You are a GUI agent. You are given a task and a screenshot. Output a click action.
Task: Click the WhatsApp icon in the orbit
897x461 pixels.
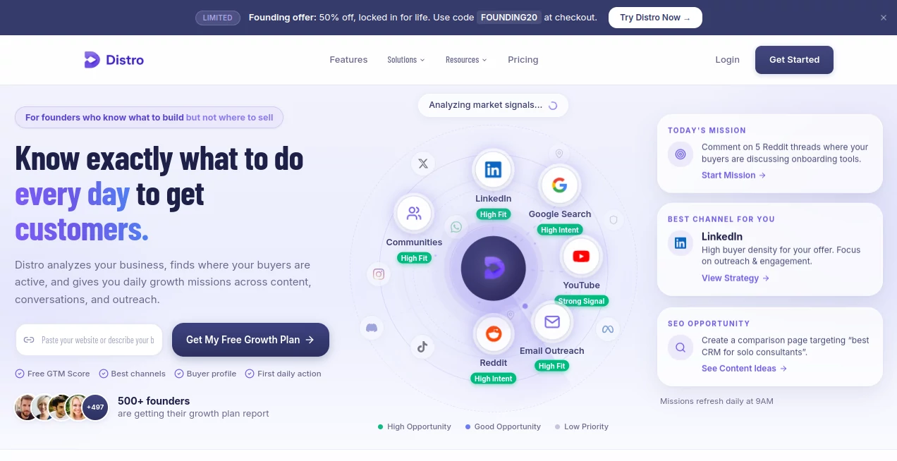(x=456, y=227)
